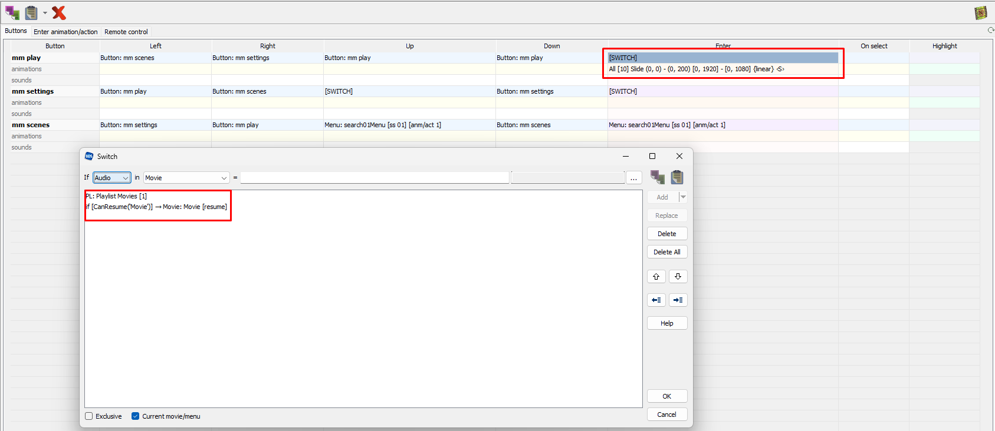Image resolution: width=995 pixels, height=431 pixels.
Task: Select the mm scenes Up cell 'Menu: search01Menu'
Action: 410,125
